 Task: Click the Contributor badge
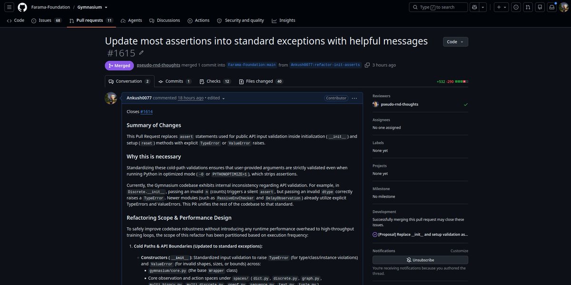[336, 98]
